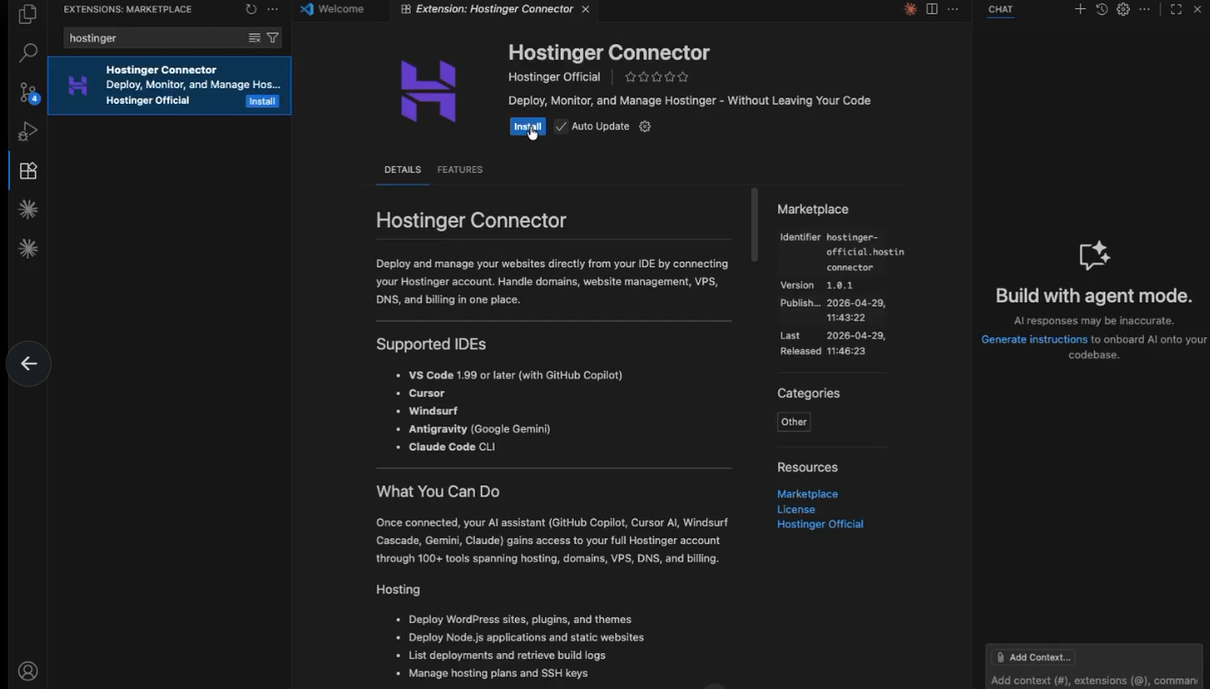
Task: Open the Run and Debug view
Action: click(28, 131)
